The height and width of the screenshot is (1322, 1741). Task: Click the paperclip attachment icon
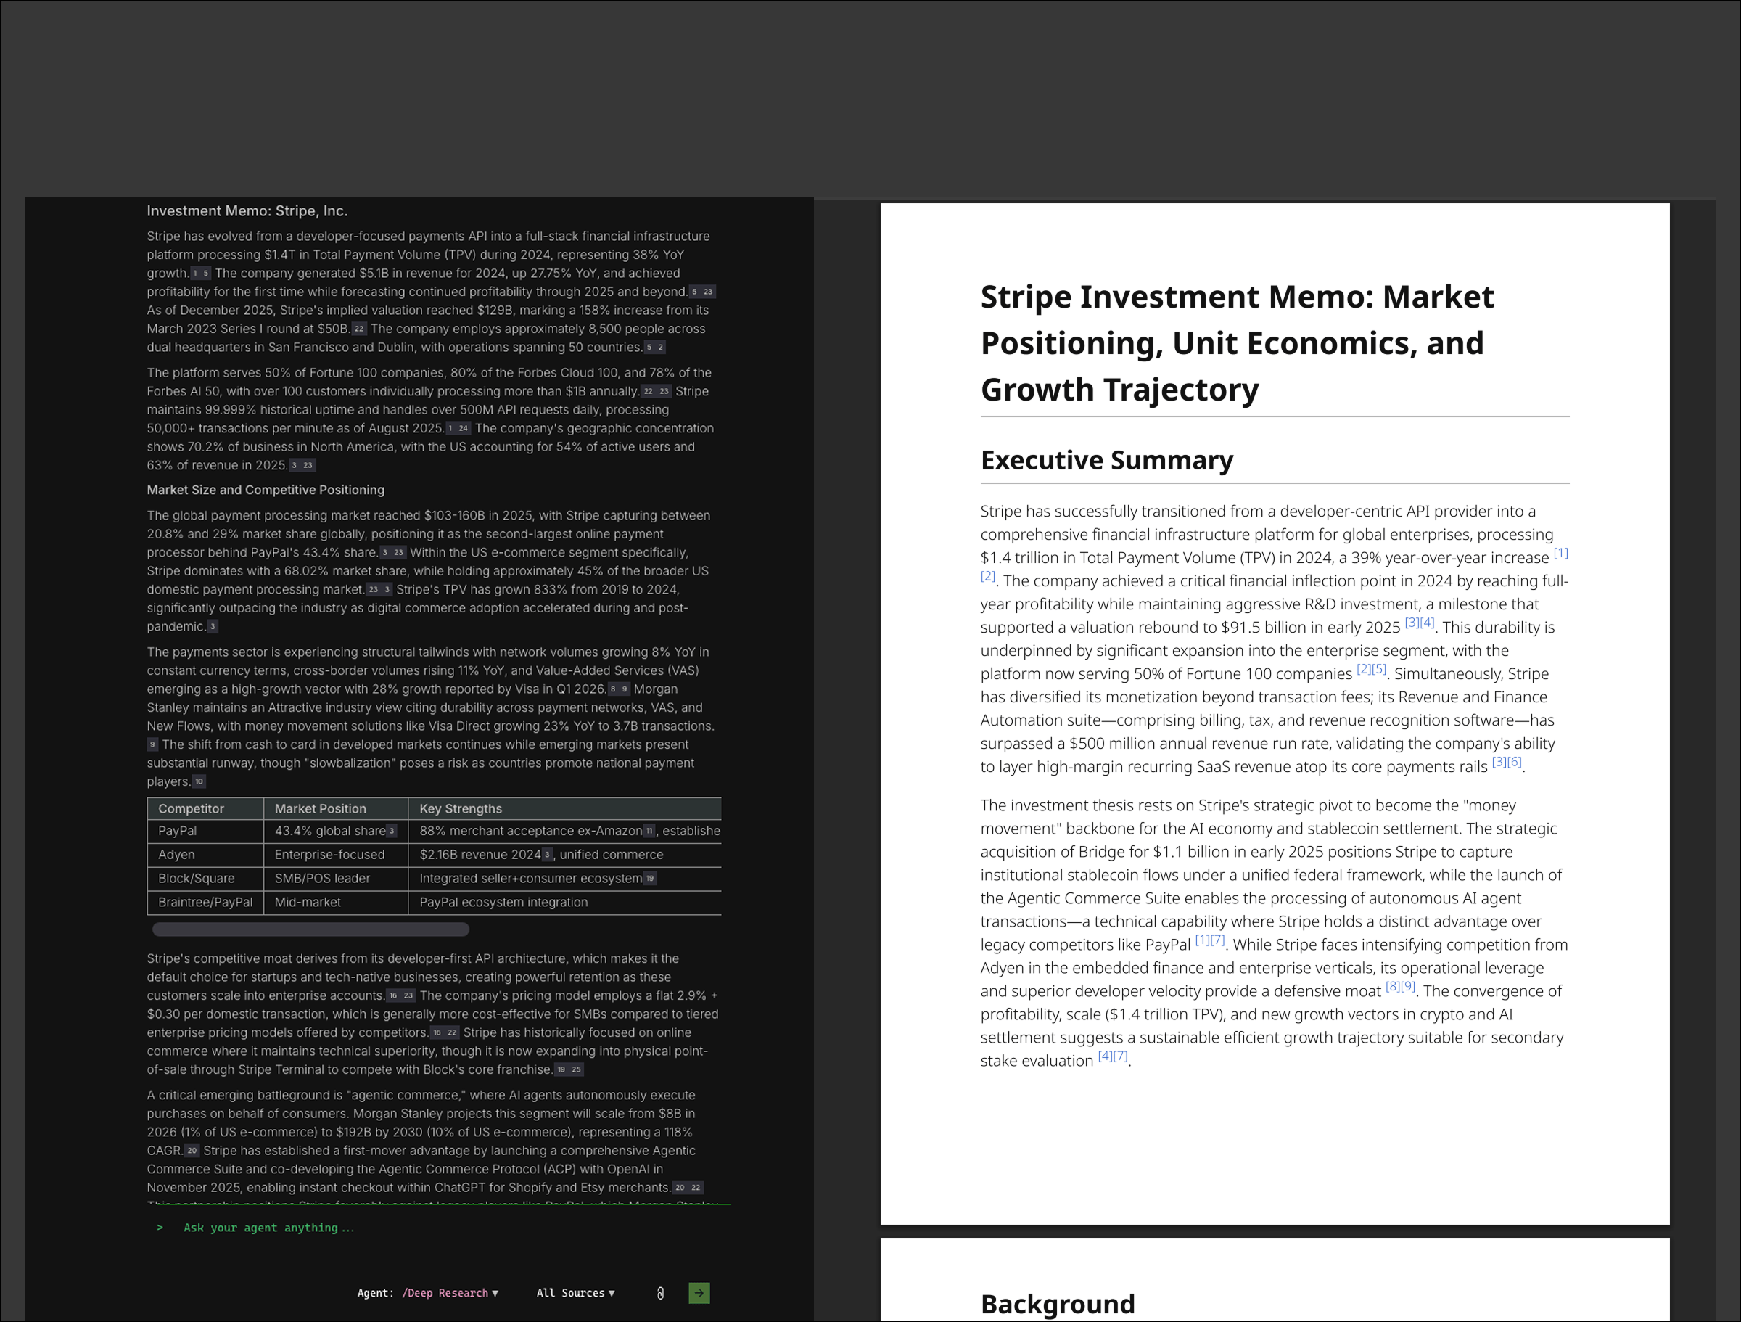pyautogui.click(x=659, y=1293)
